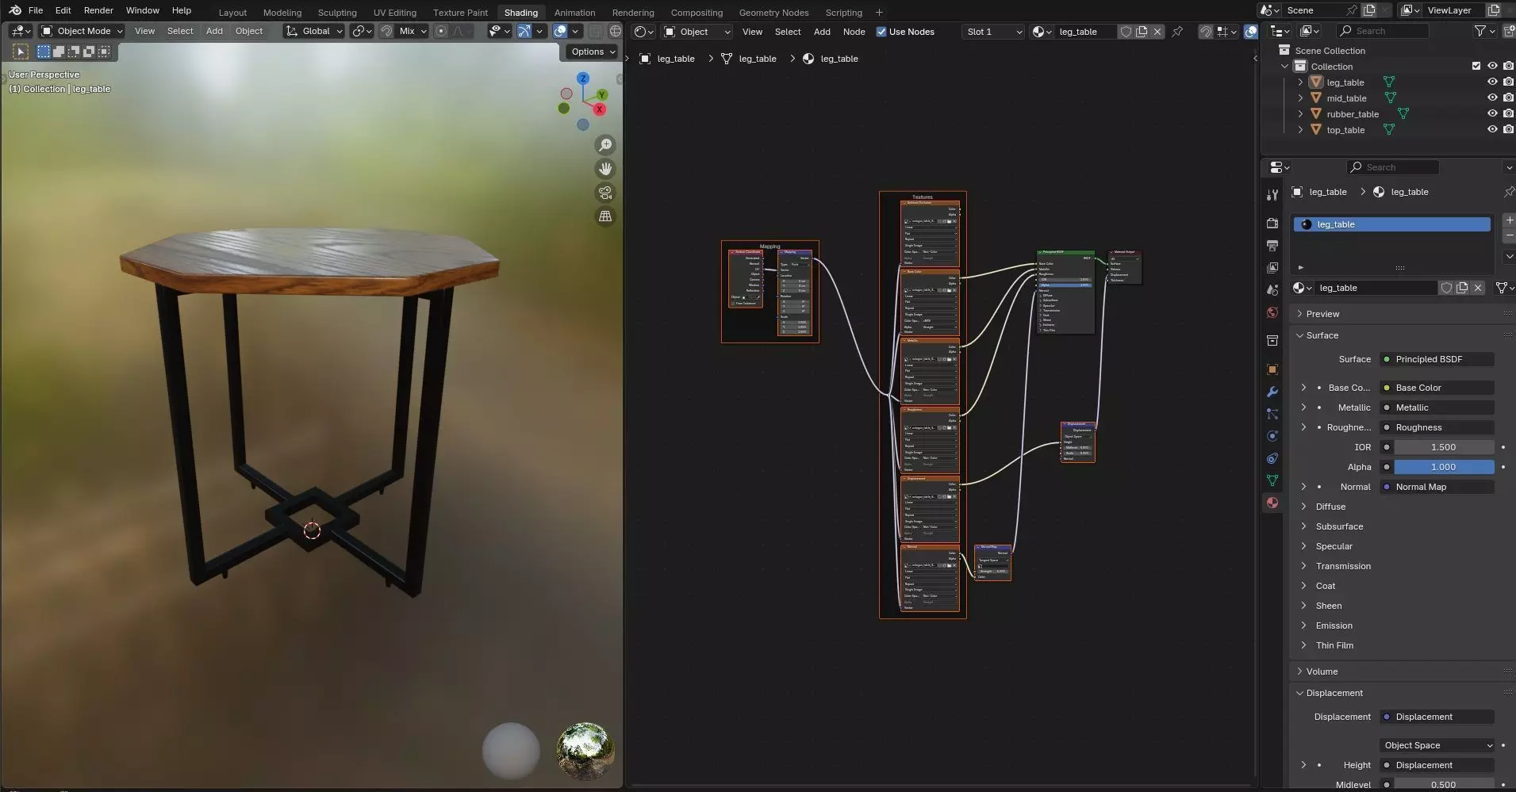Open the Modifiers wrench tab
This screenshot has height=792, width=1516.
pyautogui.click(x=1272, y=392)
